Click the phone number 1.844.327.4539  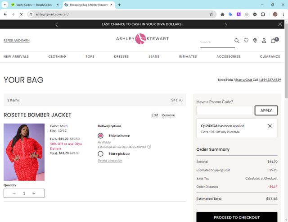pos(270,80)
